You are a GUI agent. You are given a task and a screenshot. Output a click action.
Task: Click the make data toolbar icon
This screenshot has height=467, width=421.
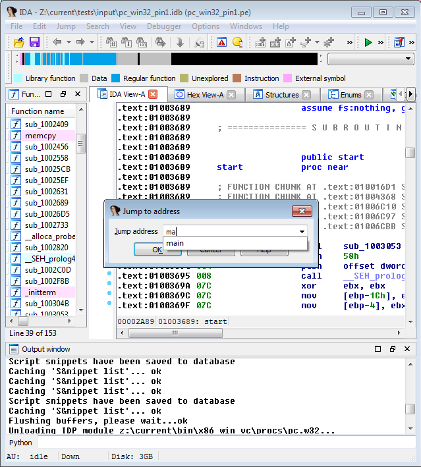[275, 42]
